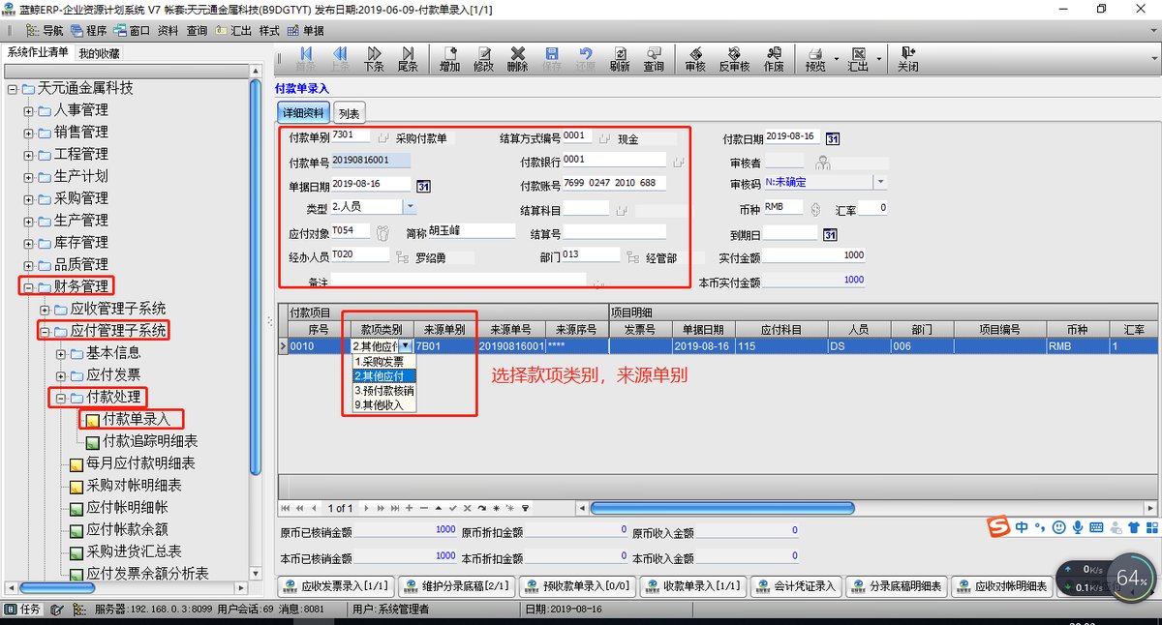Screen dimensions: 1162x625
Task: Reverse approval (反审核)
Action: (x=734, y=59)
